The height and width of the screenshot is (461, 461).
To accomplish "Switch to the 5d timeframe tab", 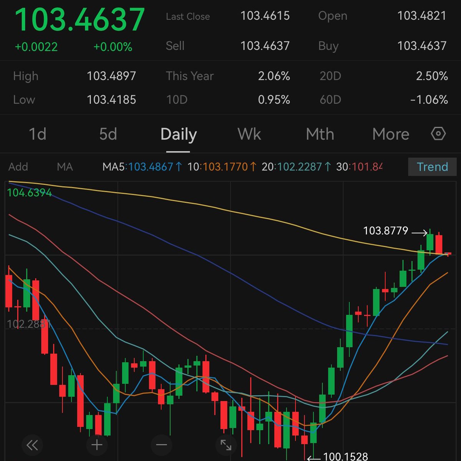I will coord(108,134).
